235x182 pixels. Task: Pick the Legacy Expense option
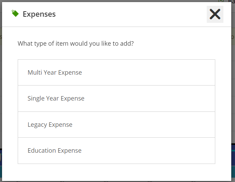[x=116, y=124]
